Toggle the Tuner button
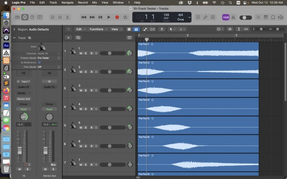This screenshot has width=287, height=179. pos(205,17)
